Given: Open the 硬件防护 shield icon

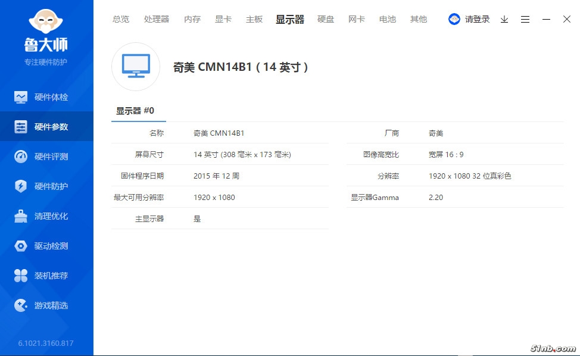Looking at the screenshot, I should [x=21, y=186].
